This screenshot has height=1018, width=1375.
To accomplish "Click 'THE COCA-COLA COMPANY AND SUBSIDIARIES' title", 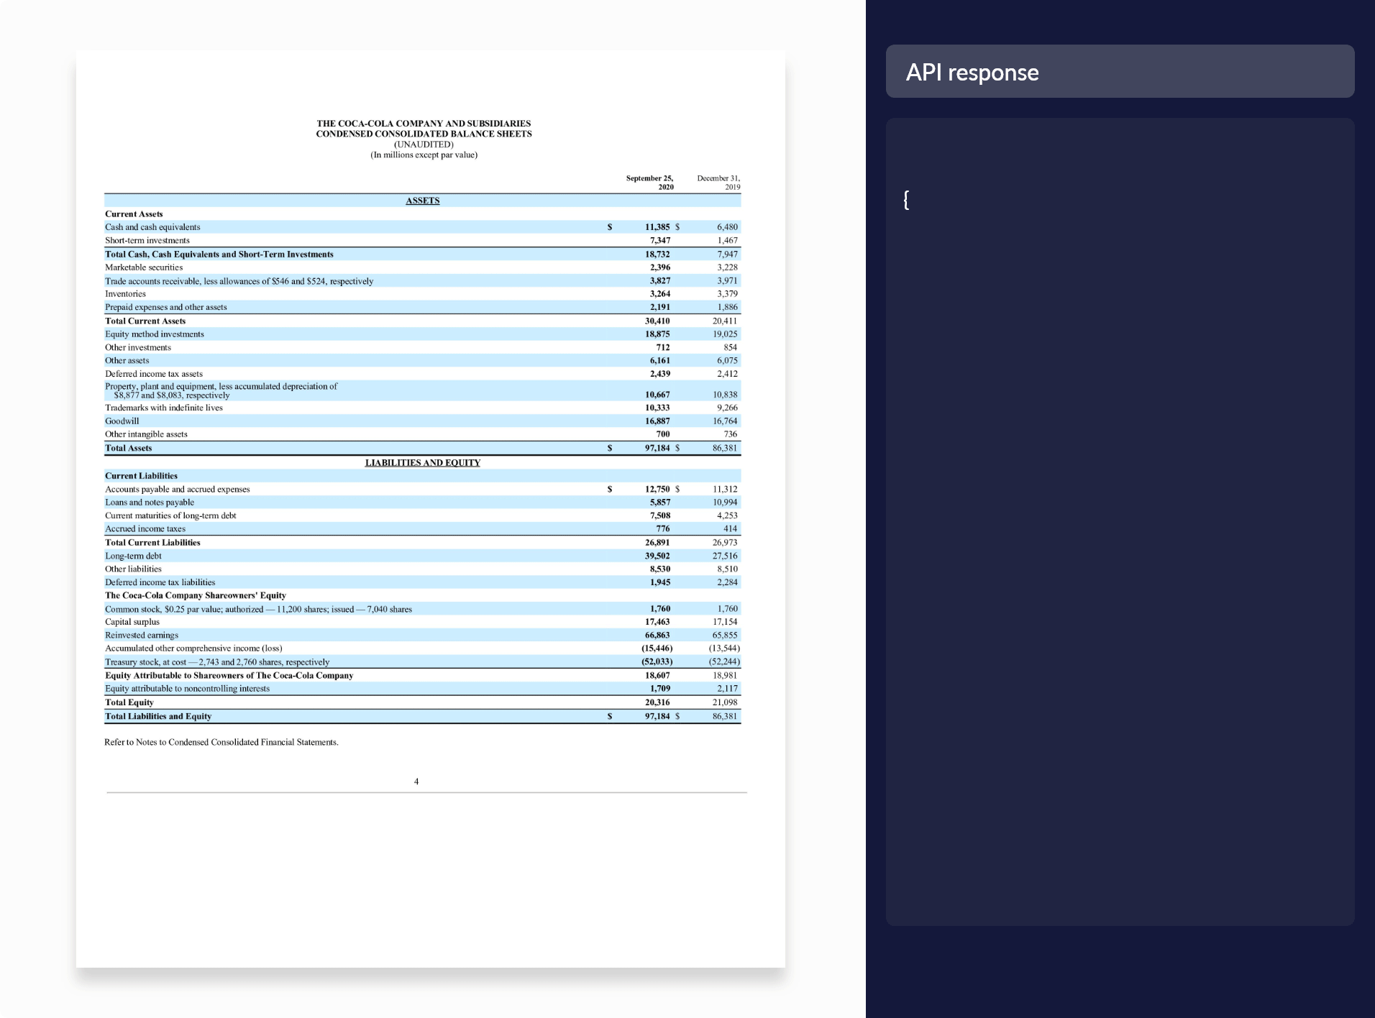I will coord(424,124).
